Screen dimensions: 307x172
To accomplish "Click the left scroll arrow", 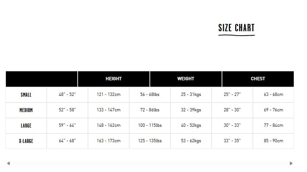I will click(x=8, y=163).
